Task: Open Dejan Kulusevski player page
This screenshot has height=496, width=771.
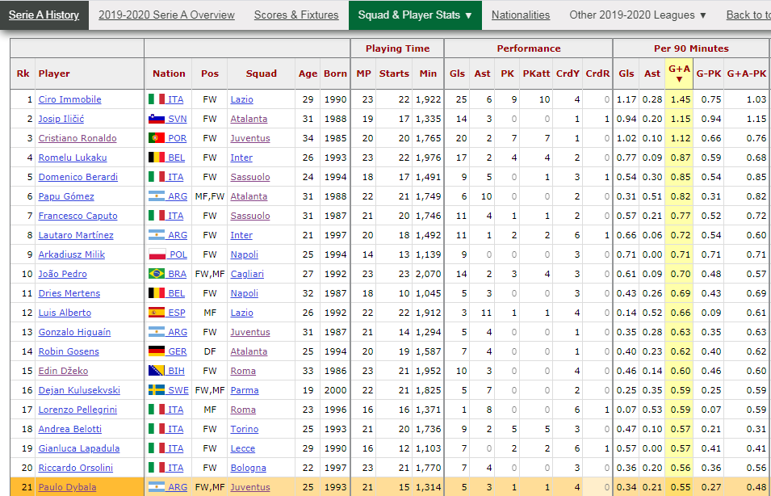Action: point(79,390)
